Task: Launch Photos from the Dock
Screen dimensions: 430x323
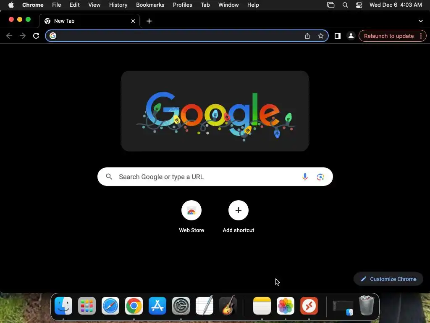Action: (x=286, y=306)
